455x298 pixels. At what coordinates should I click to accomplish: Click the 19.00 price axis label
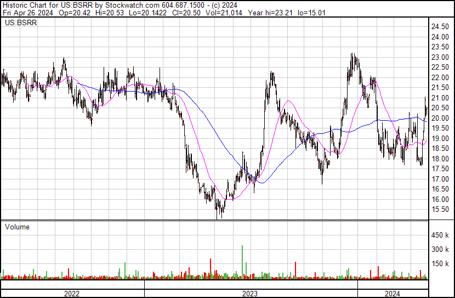(x=440, y=138)
